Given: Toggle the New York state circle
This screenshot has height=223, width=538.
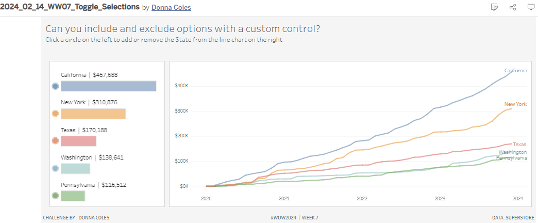Looking at the screenshot, I should pos(55,114).
